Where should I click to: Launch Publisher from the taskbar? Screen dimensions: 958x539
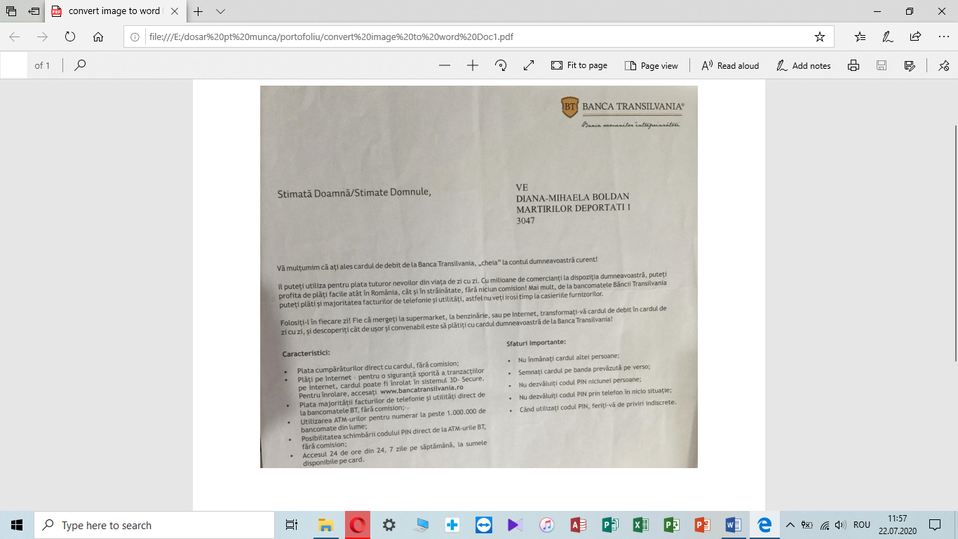609,525
